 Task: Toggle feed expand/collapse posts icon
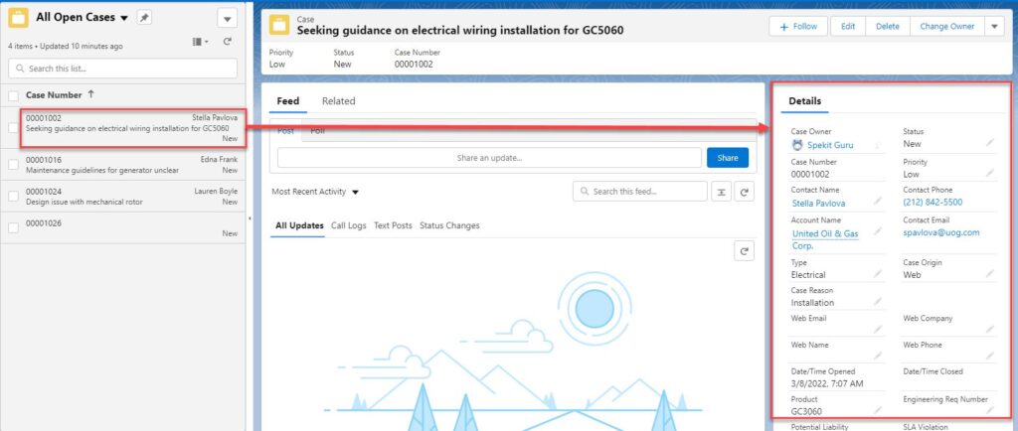click(x=722, y=192)
